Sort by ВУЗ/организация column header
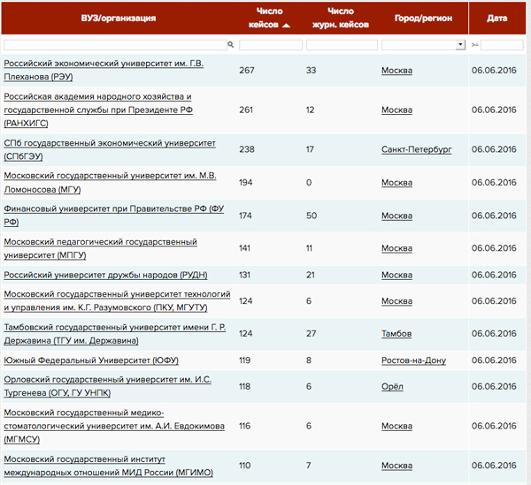The image size is (531, 485). click(117, 18)
